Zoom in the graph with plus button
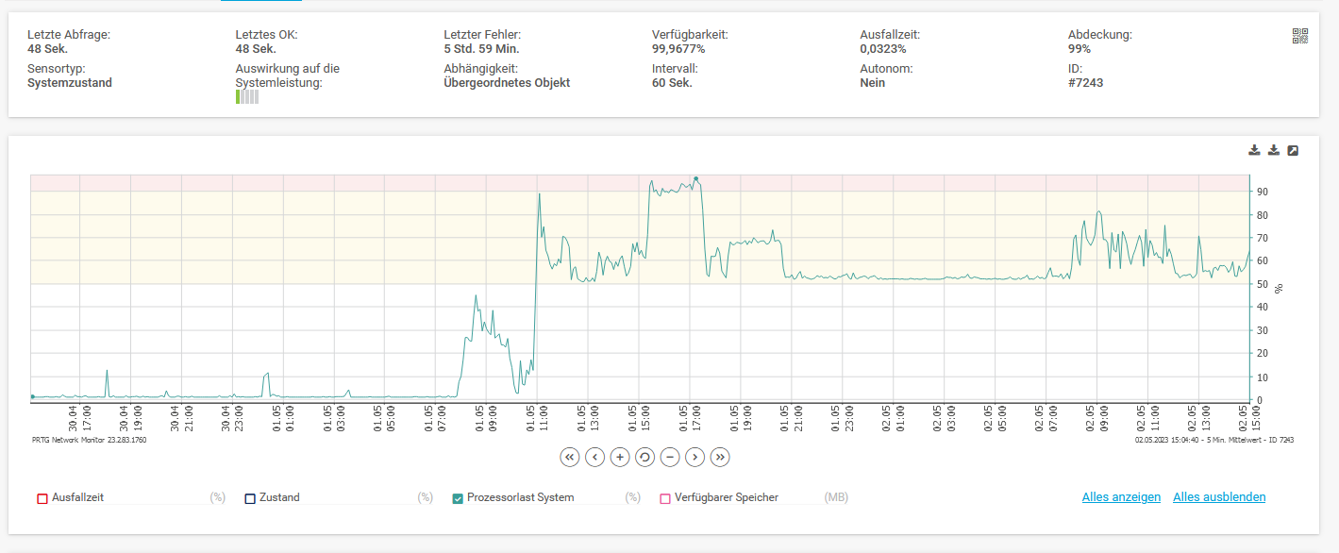1339x553 pixels. point(620,457)
